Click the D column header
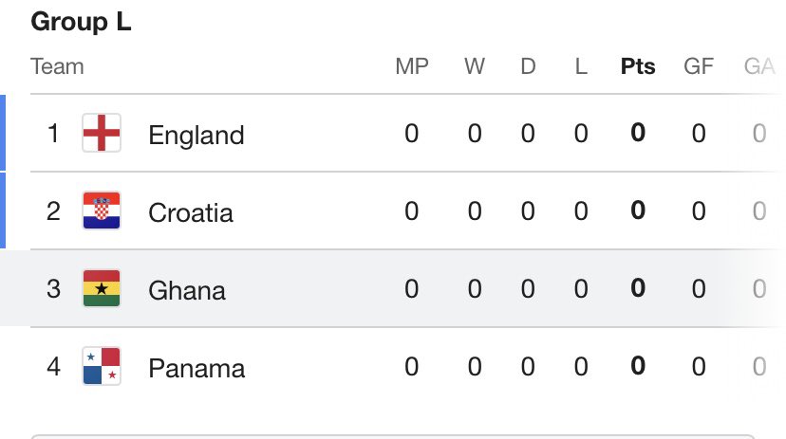This screenshot has width=786, height=439. 528,67
